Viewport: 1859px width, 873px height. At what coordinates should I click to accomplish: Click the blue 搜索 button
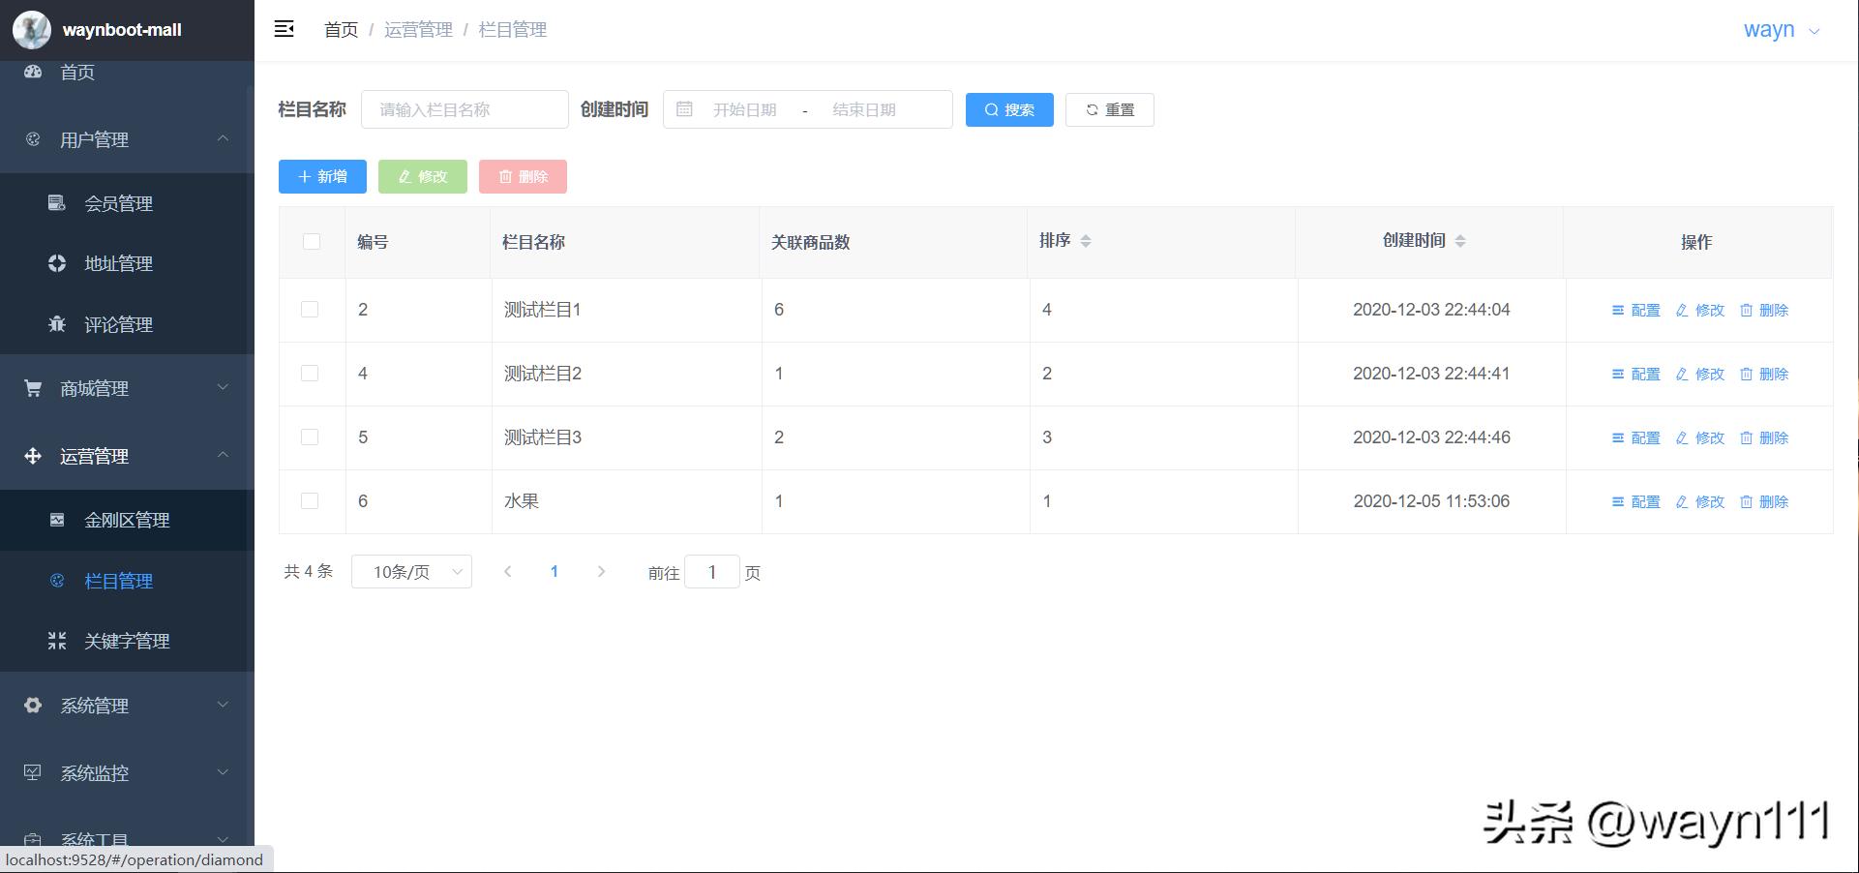1008,110
